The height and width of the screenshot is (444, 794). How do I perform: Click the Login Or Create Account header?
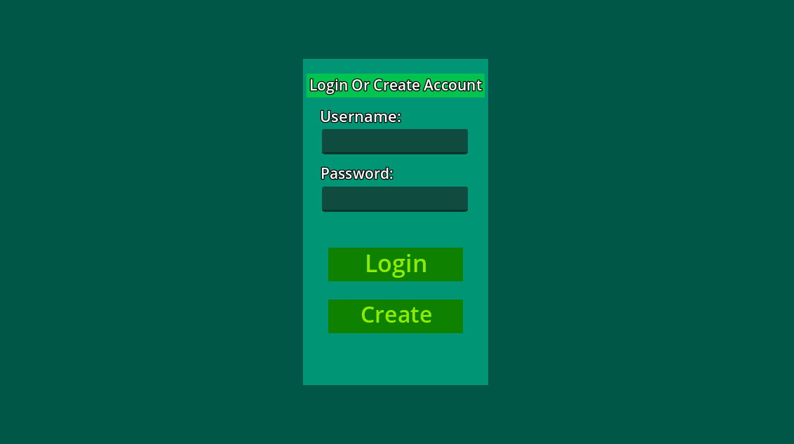pyautogui.click(x=396, y=85)
